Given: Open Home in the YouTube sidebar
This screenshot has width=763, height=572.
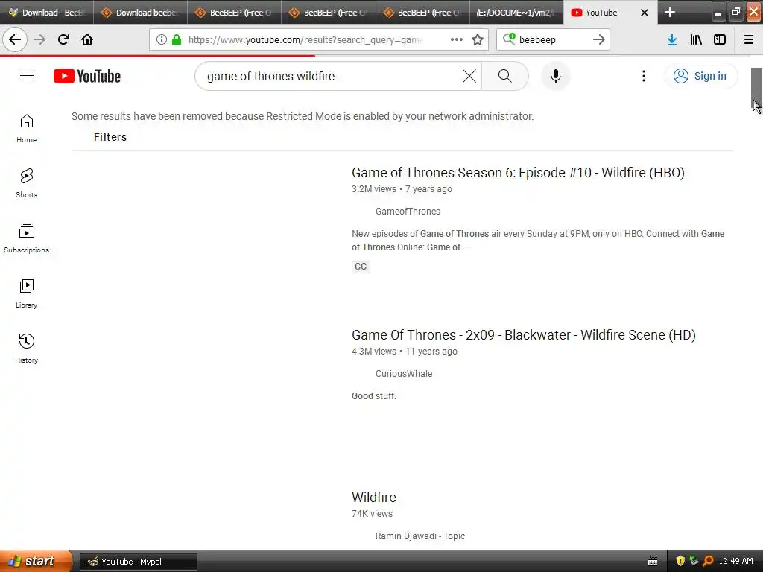Looking at the screenshot, I should click(x=27, y=128).
